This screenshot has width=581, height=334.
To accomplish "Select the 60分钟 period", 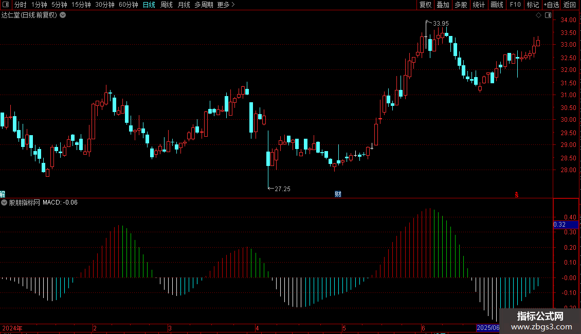I will pyautogui.click(x=129, y=5).
